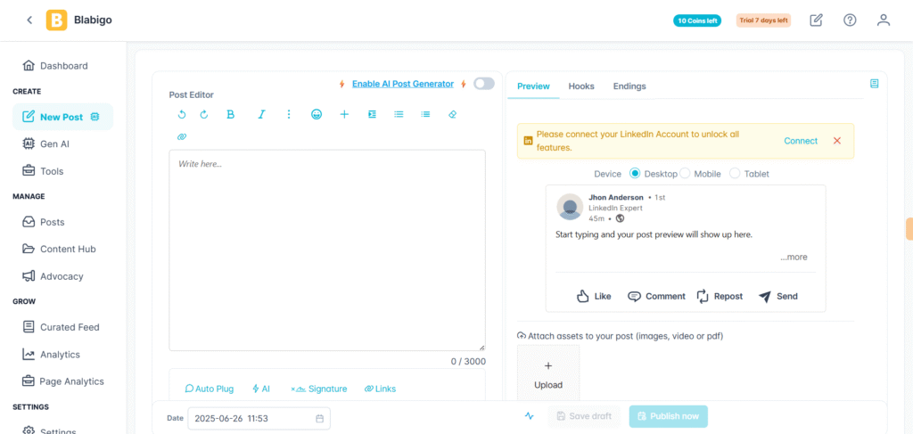This screenshot has width=913, height=434.
Task: Switch to the Hooks tab
Action: 581,86
